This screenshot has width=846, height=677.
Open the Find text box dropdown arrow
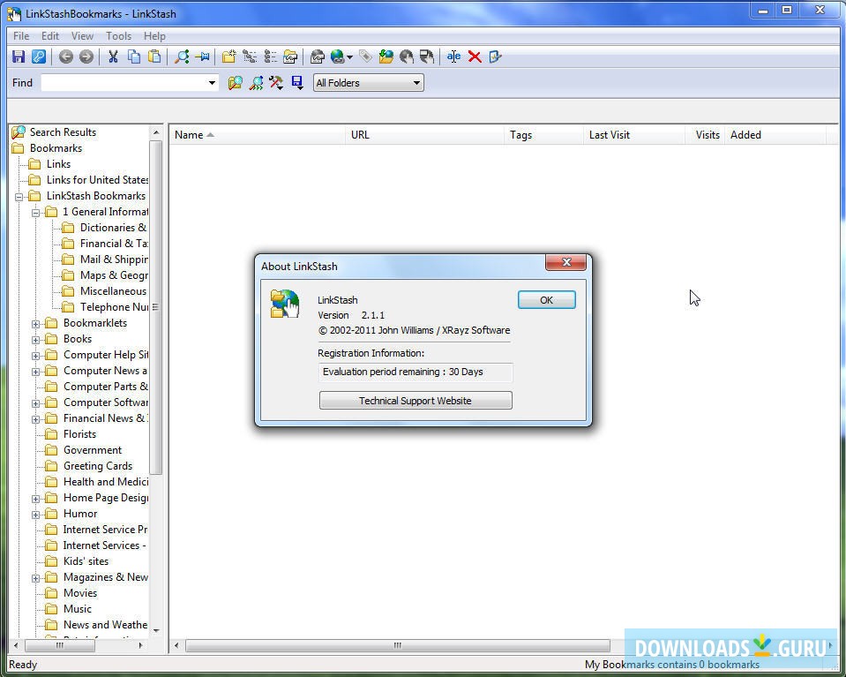coord(212,83)
